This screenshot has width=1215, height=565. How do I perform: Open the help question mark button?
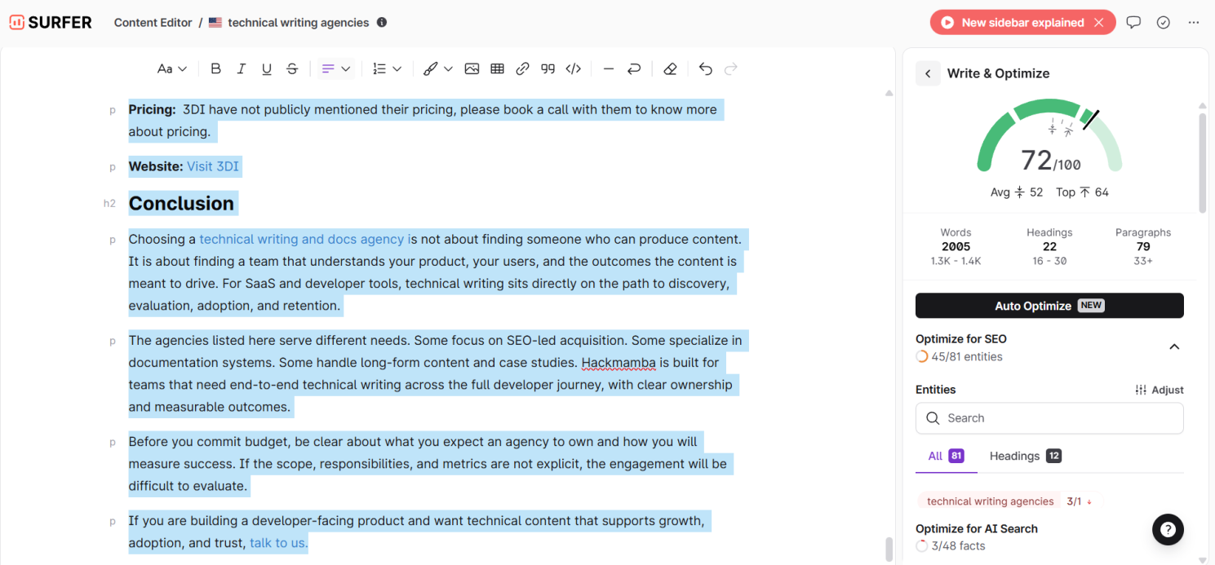1168,530
